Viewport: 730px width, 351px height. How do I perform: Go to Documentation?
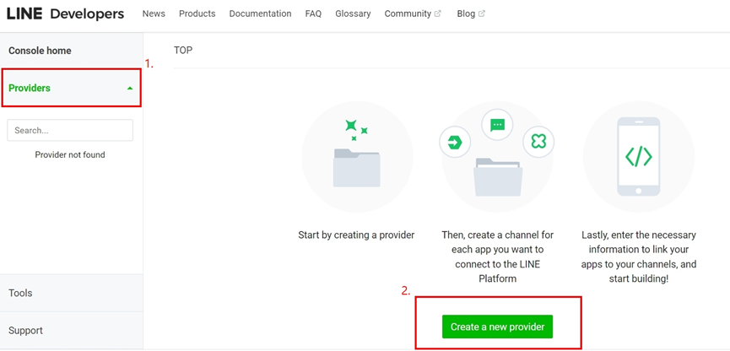pos(260,13)
